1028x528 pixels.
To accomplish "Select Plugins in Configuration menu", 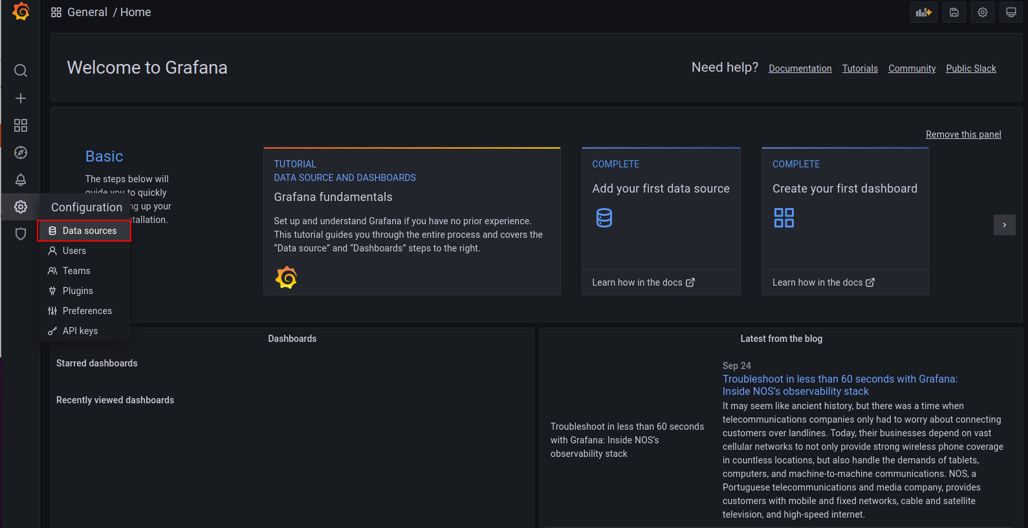I will (x=84, y=291).
